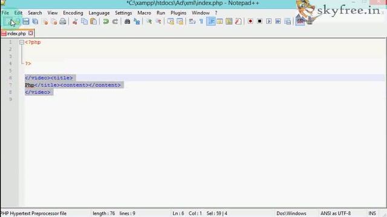Viewport: 387px width, 217px height.
Task: Run macro multiple times icon
Action: [278, 22]
